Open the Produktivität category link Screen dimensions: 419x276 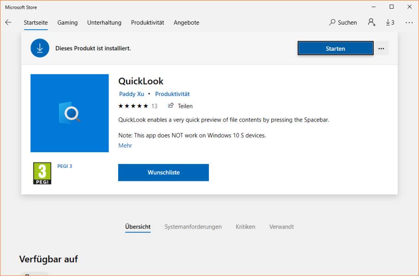(x=173, y=94)
